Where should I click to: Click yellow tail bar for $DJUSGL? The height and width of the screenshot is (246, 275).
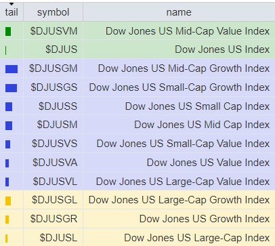[8, 201]
